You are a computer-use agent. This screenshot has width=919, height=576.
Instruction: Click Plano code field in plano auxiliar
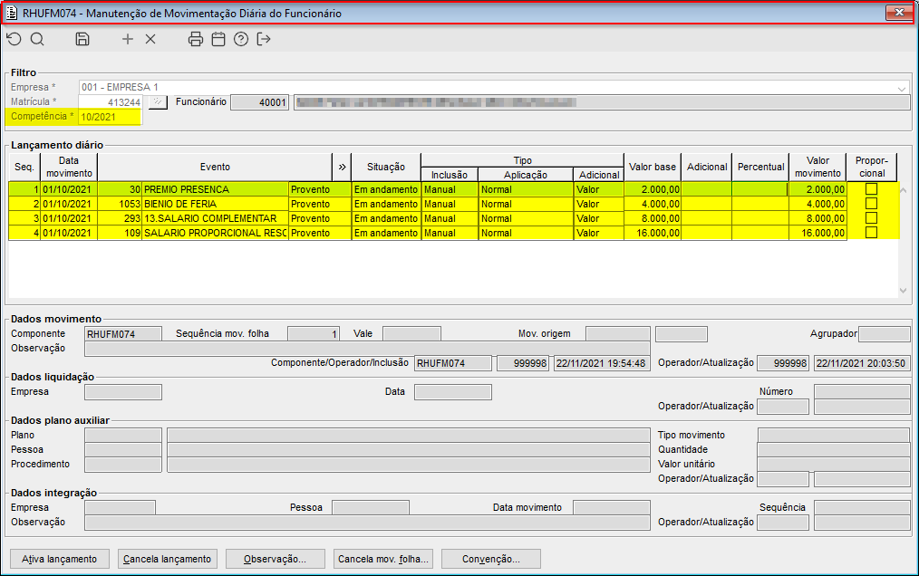click(x=123, y=436)
